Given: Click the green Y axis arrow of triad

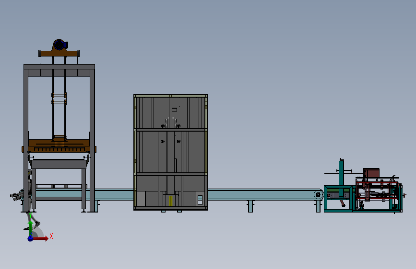Looking at the screenshot, I should tap(31, 228).
